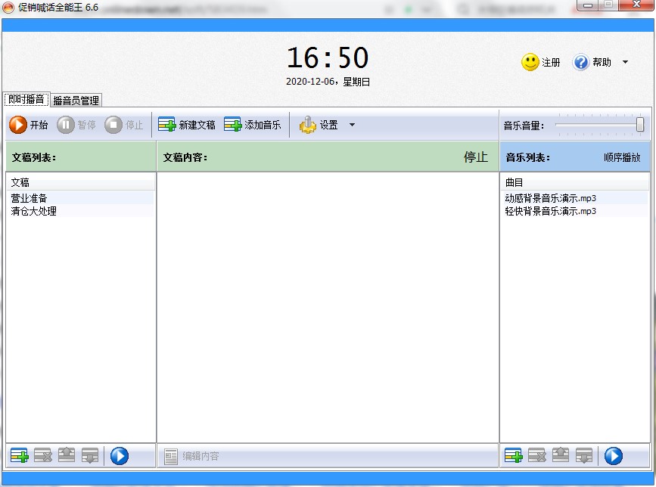Click 添加音乐 to add music
This screenshot has width=656, height=487.
coord(252,125)
